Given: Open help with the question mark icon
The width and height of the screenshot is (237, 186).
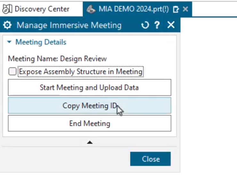Looking at the screenshot, I should [157, 25].
